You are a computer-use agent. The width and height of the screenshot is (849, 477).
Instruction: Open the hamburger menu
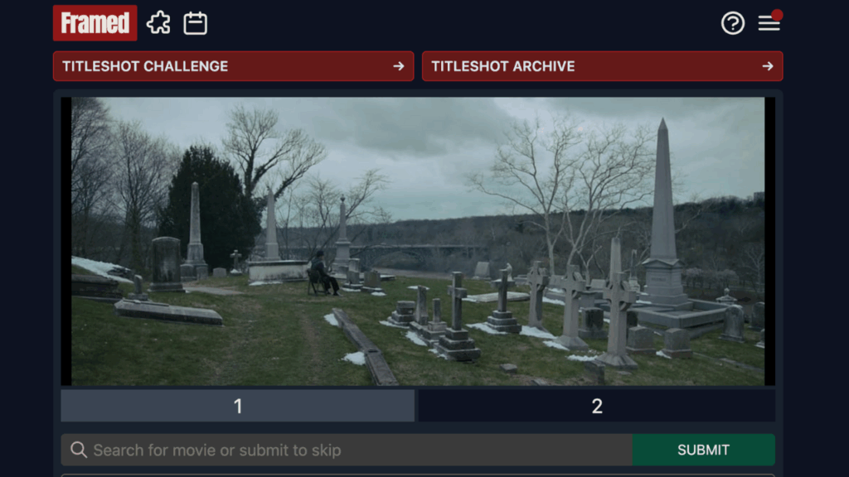(769, 24)
